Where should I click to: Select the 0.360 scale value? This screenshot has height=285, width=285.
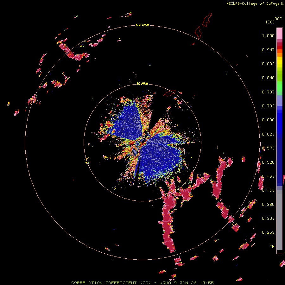pyautogui.click(x=268, y=205)
